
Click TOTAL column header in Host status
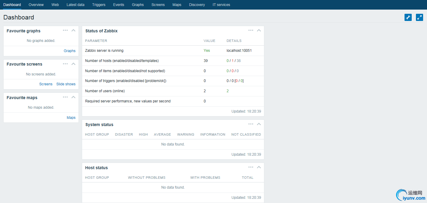coord(248,178)
